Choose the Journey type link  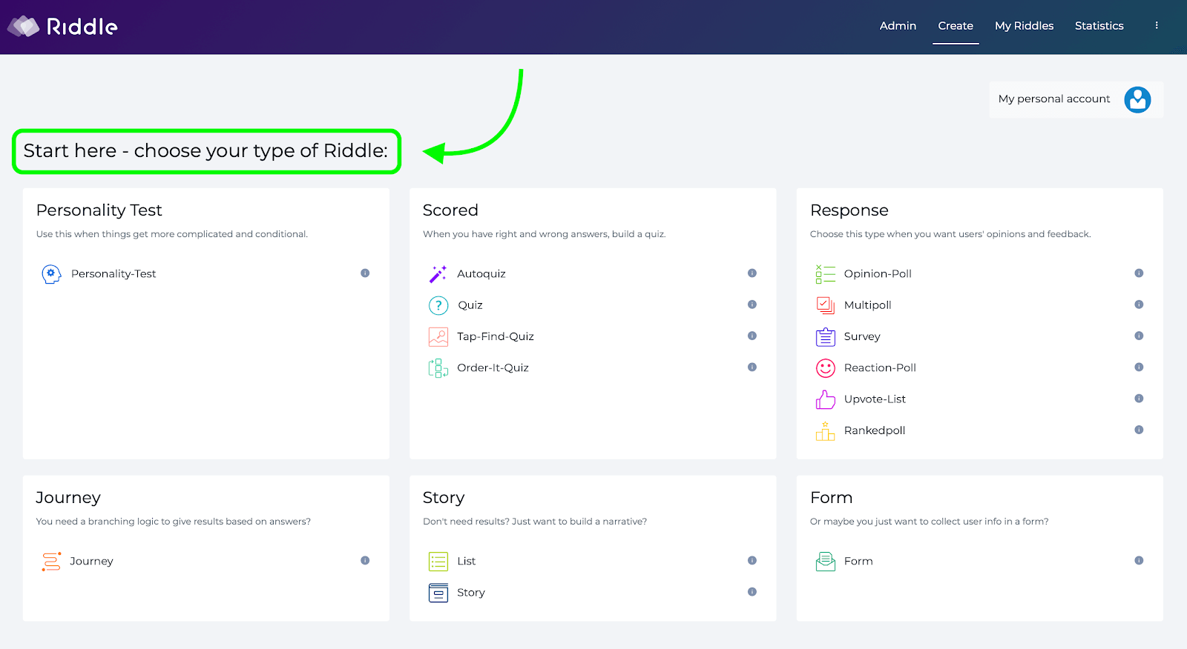pos(91,562)
